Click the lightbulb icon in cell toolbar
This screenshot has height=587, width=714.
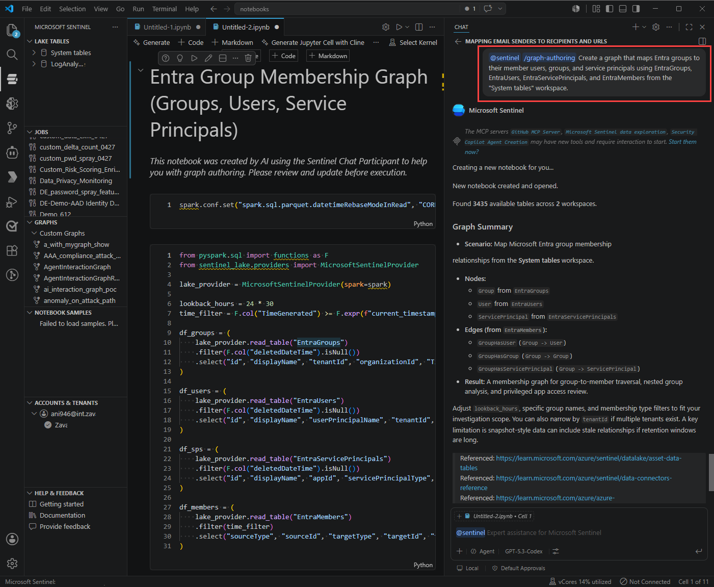coord(179,58)
